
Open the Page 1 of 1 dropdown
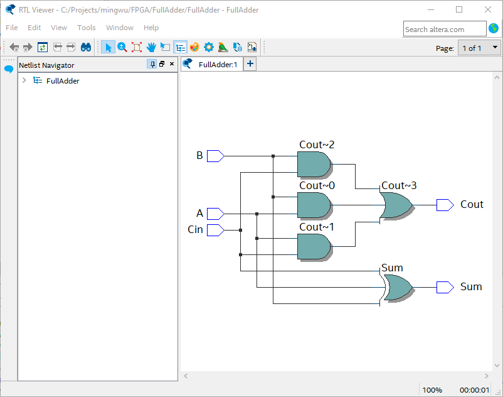click(x=480, y=48)
